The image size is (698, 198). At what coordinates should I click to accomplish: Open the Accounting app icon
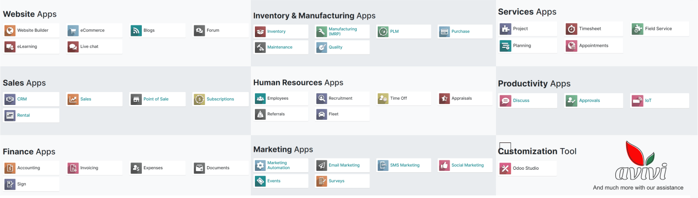point(10,168)
